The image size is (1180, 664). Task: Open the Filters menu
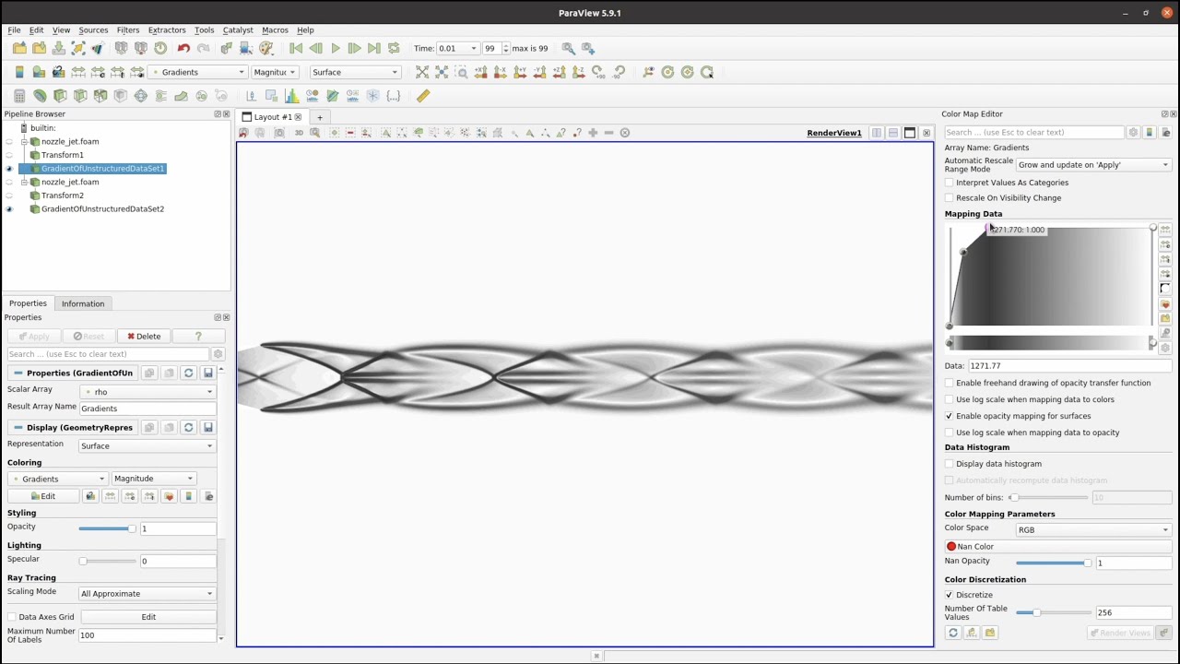[128, 30]
